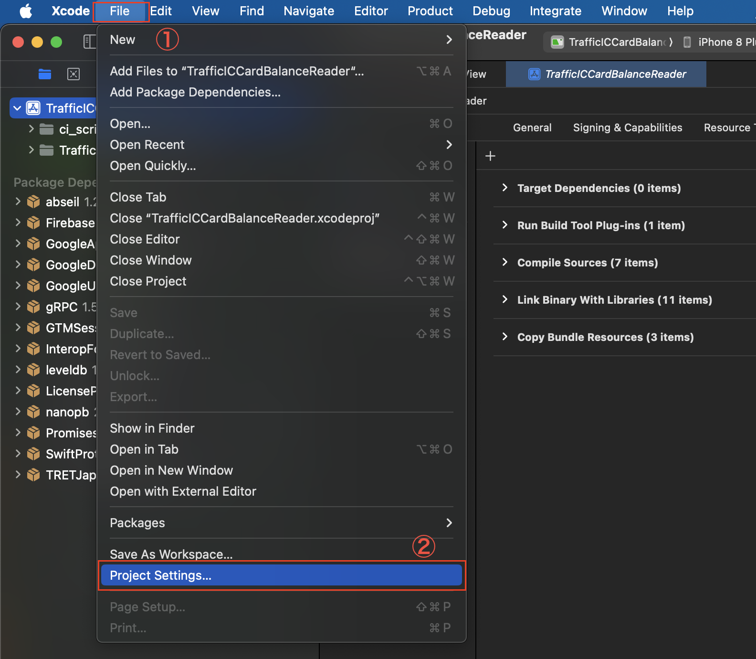The height and width of the screenshot is (659, 756).
Task: Select the Source Control navigator icon
Action: coord(73,74)
